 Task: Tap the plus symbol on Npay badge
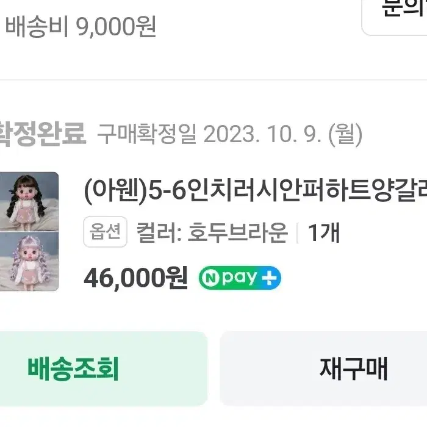click(270, 278)
